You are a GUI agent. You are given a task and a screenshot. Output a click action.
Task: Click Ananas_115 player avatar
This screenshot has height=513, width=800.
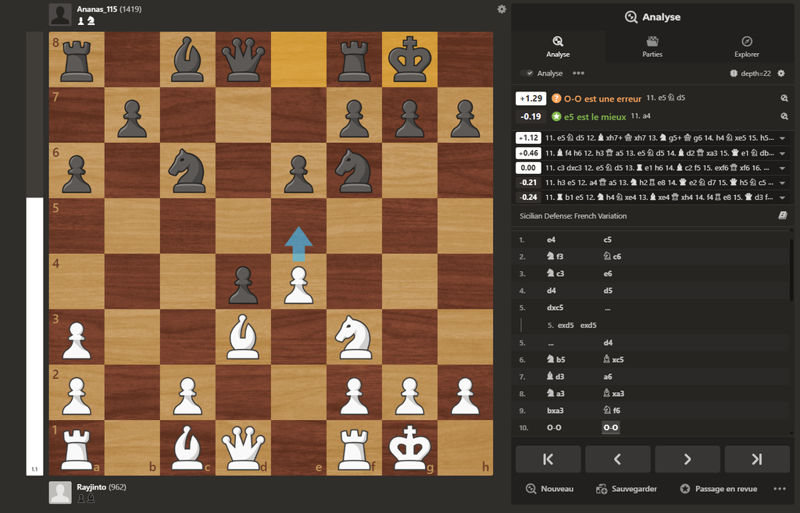coord(60,15)
